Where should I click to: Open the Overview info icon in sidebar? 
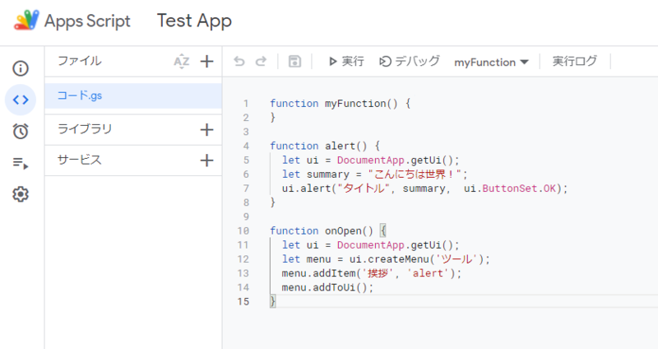tap(21, 68)
